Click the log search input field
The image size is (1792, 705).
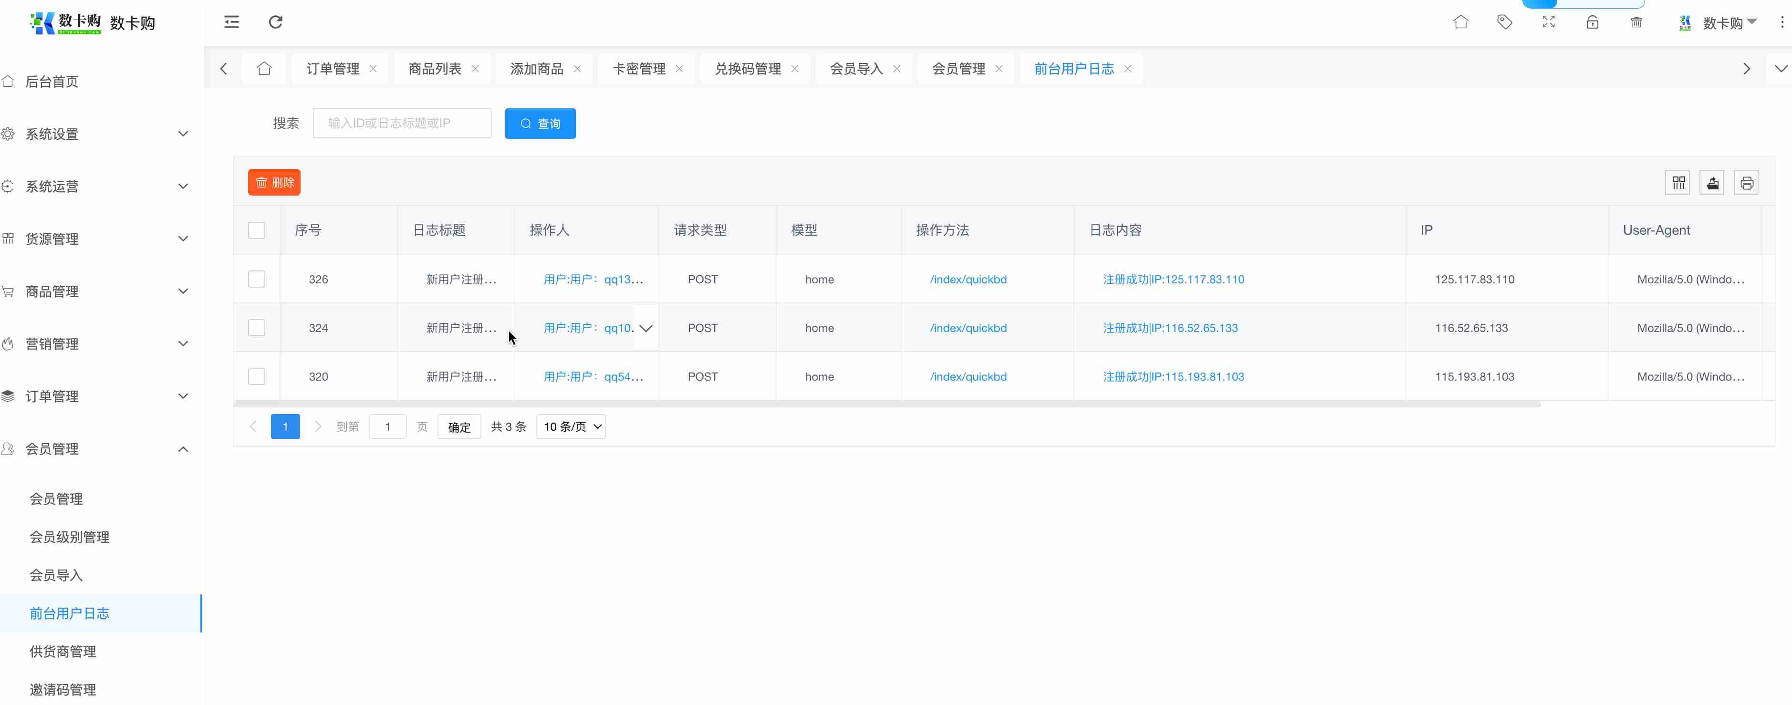coord(402,124)
